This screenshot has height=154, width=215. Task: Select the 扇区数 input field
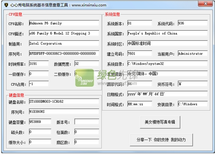click(87, 142)
